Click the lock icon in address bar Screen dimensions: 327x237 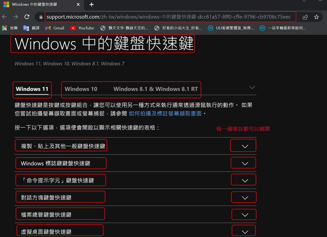point(41,17)
